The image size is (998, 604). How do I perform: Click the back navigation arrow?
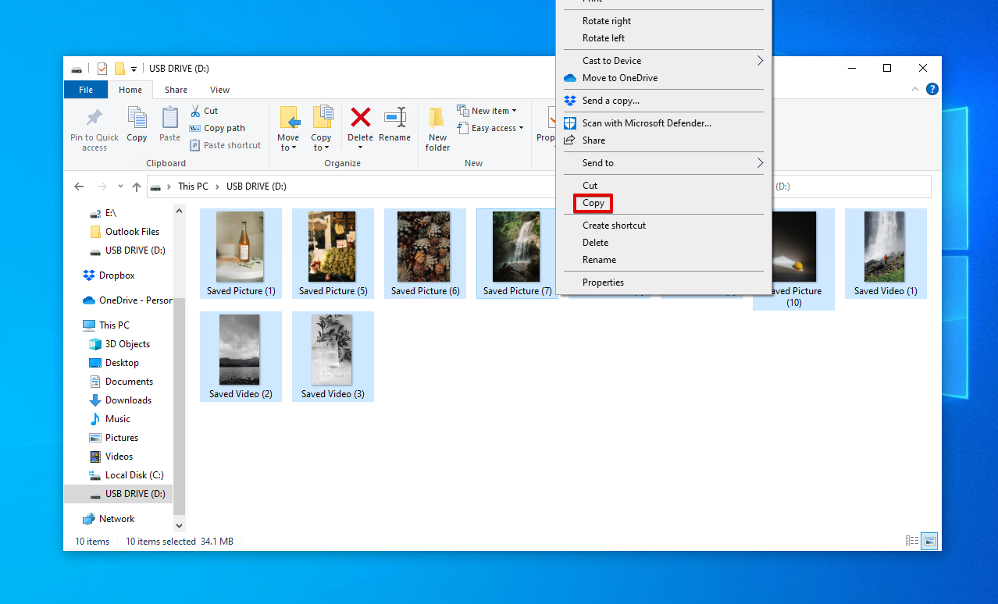point(79,186)
